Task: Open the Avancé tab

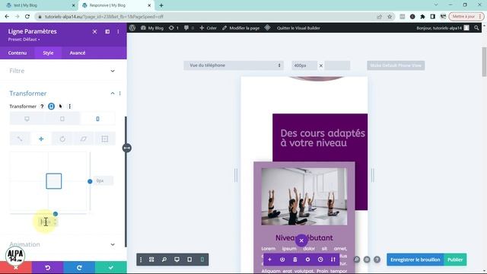Action: [78, 53]
